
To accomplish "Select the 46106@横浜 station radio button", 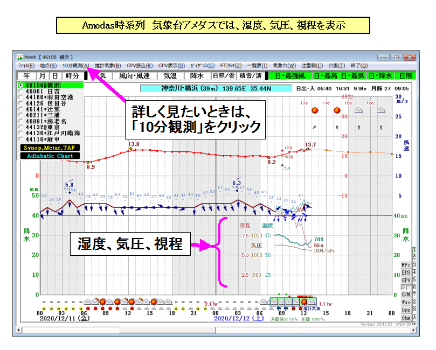I will [20, 85].
